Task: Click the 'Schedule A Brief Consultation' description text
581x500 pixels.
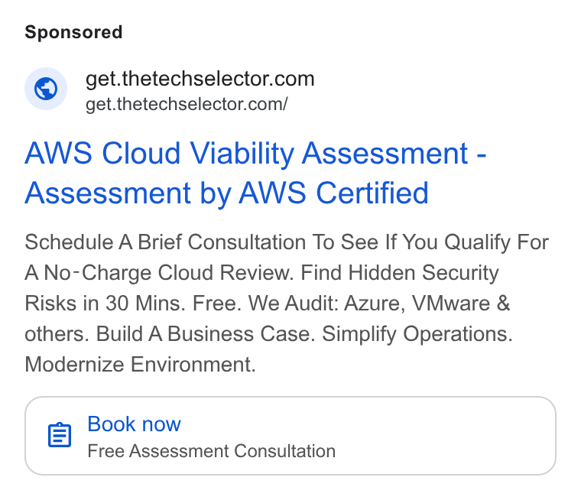Action: [x=165, y=242]
